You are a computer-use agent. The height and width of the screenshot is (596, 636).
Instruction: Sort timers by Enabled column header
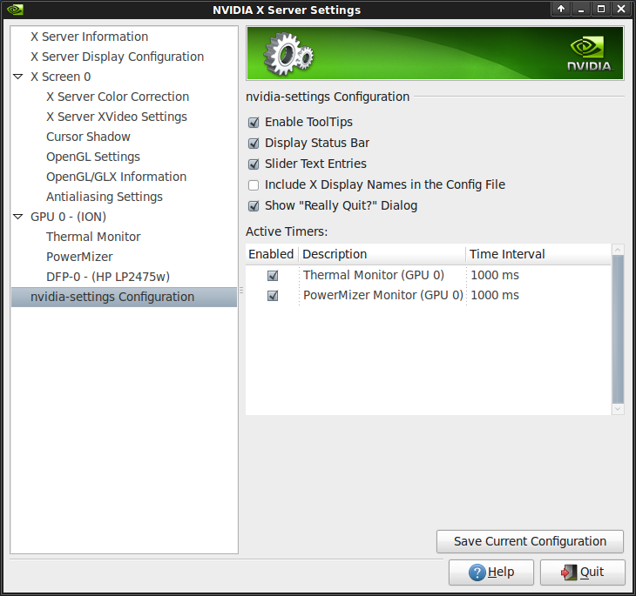tap(271, 254)
